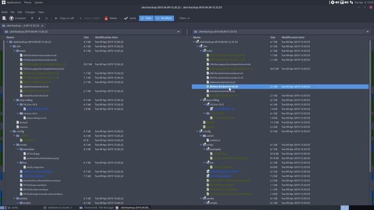The height and width of the screenshot is (210, 374).
Task: Open the Places panel menu
Action: [27, 2]
